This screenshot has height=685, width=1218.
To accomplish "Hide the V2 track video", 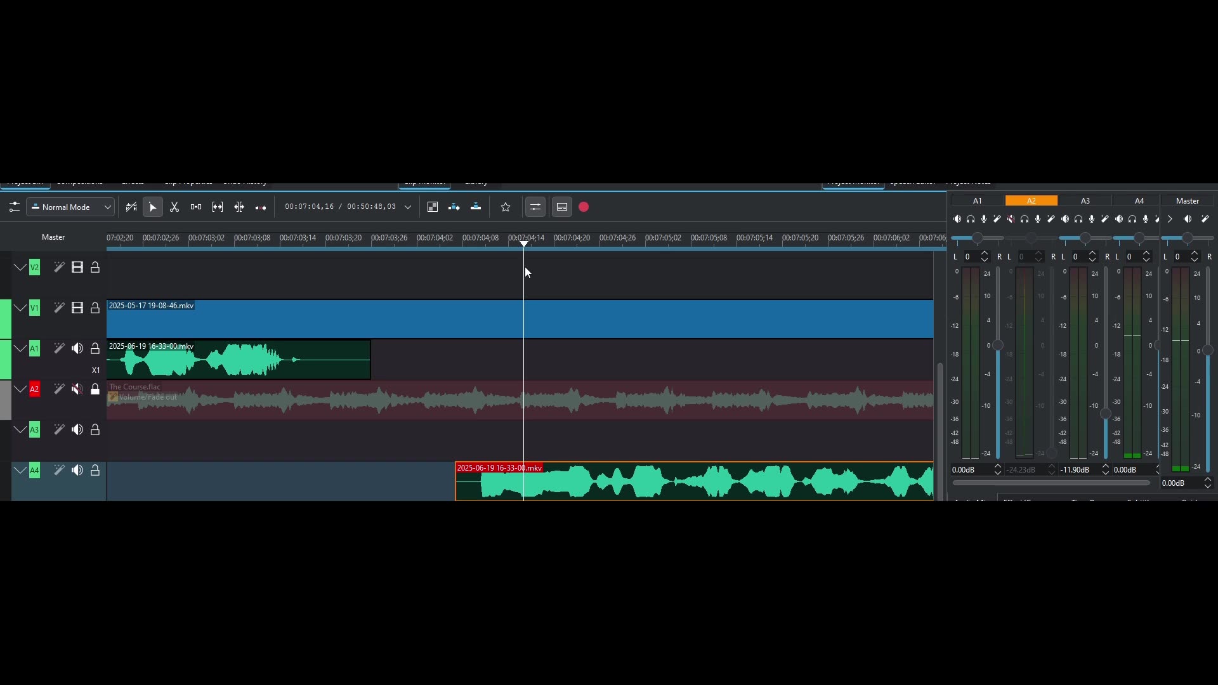I will point(77,268).
